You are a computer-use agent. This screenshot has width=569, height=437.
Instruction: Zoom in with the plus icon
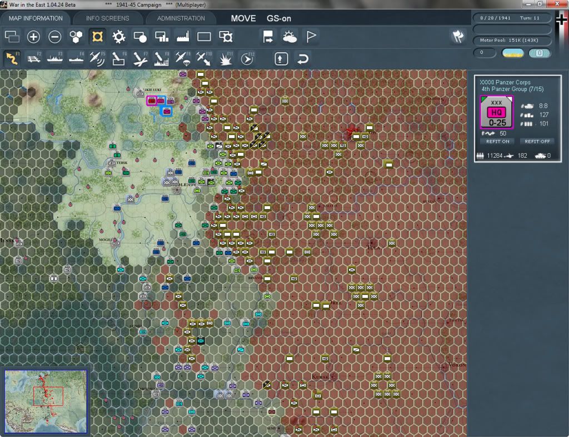[33, 37]
